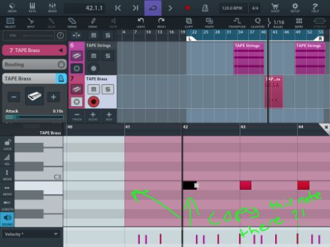This screenshot has height=247, width=330.
Task: Tap the 4/4 time signature field
Action: (255, 9)
